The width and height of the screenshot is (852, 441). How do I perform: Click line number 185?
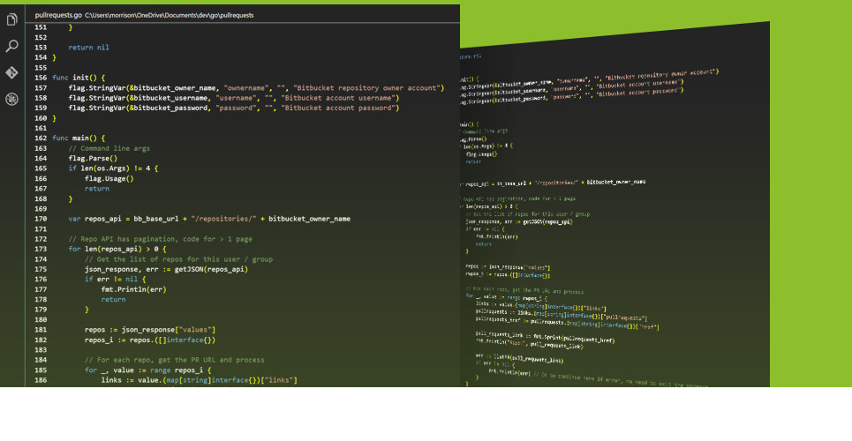click(41, 370)
